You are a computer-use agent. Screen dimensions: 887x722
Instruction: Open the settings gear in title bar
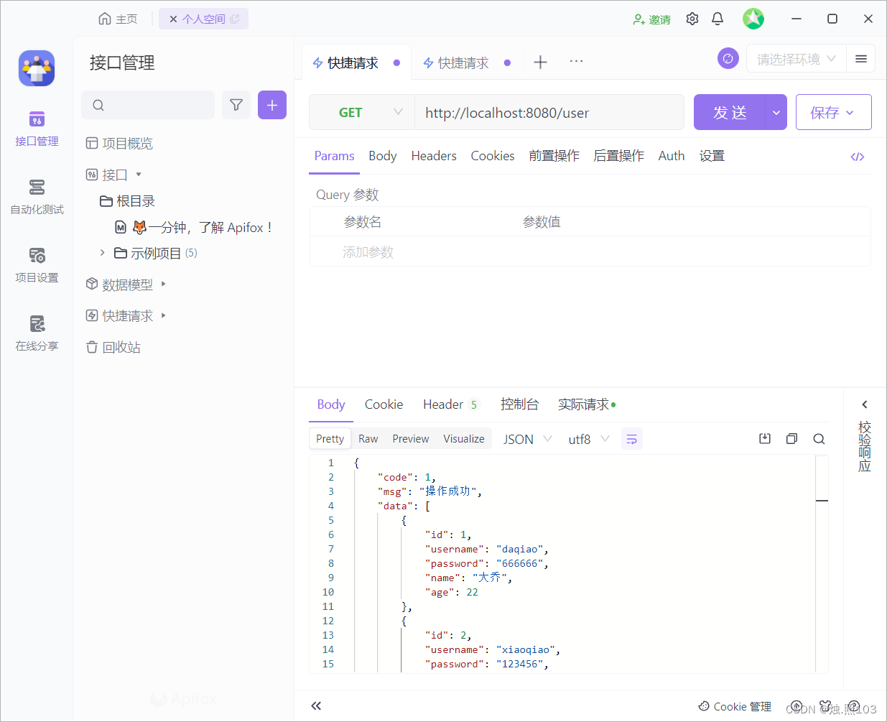coord(692,19)
